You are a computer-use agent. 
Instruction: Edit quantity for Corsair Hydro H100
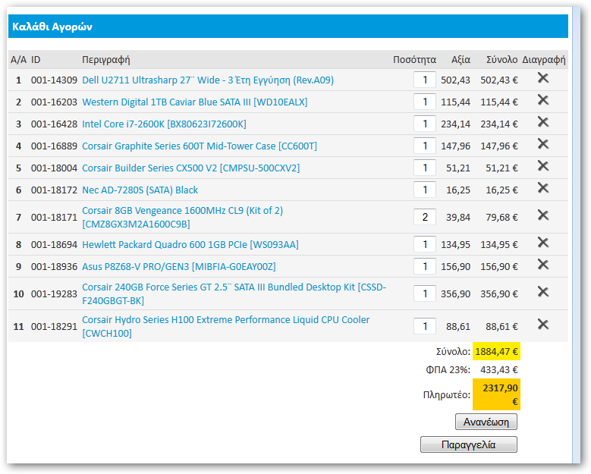click(425, 326)
